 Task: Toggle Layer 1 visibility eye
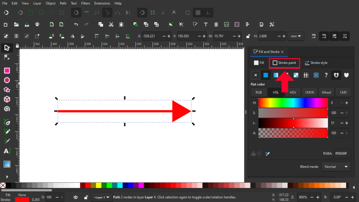76,197
